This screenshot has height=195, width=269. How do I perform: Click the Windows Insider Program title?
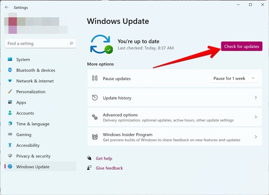click(x=128, y=134)
